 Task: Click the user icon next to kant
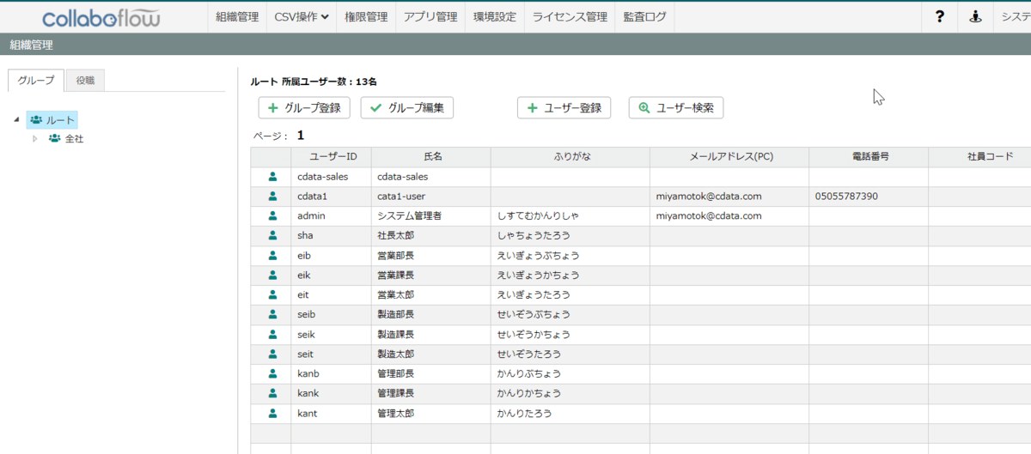pyautogui.click(x=272, y=413)
